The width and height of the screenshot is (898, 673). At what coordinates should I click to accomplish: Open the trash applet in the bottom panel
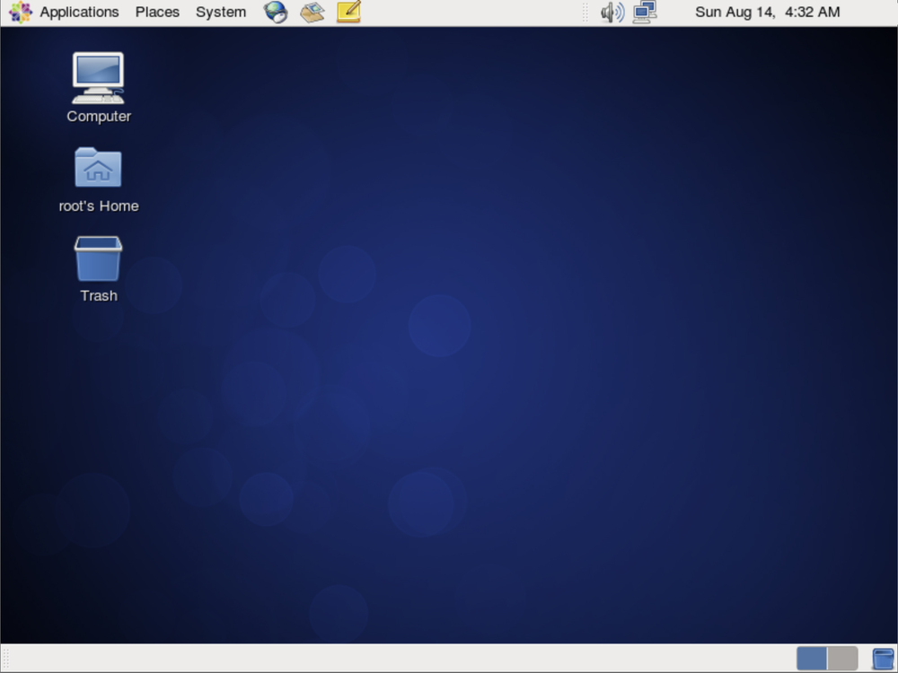[883, 659]
